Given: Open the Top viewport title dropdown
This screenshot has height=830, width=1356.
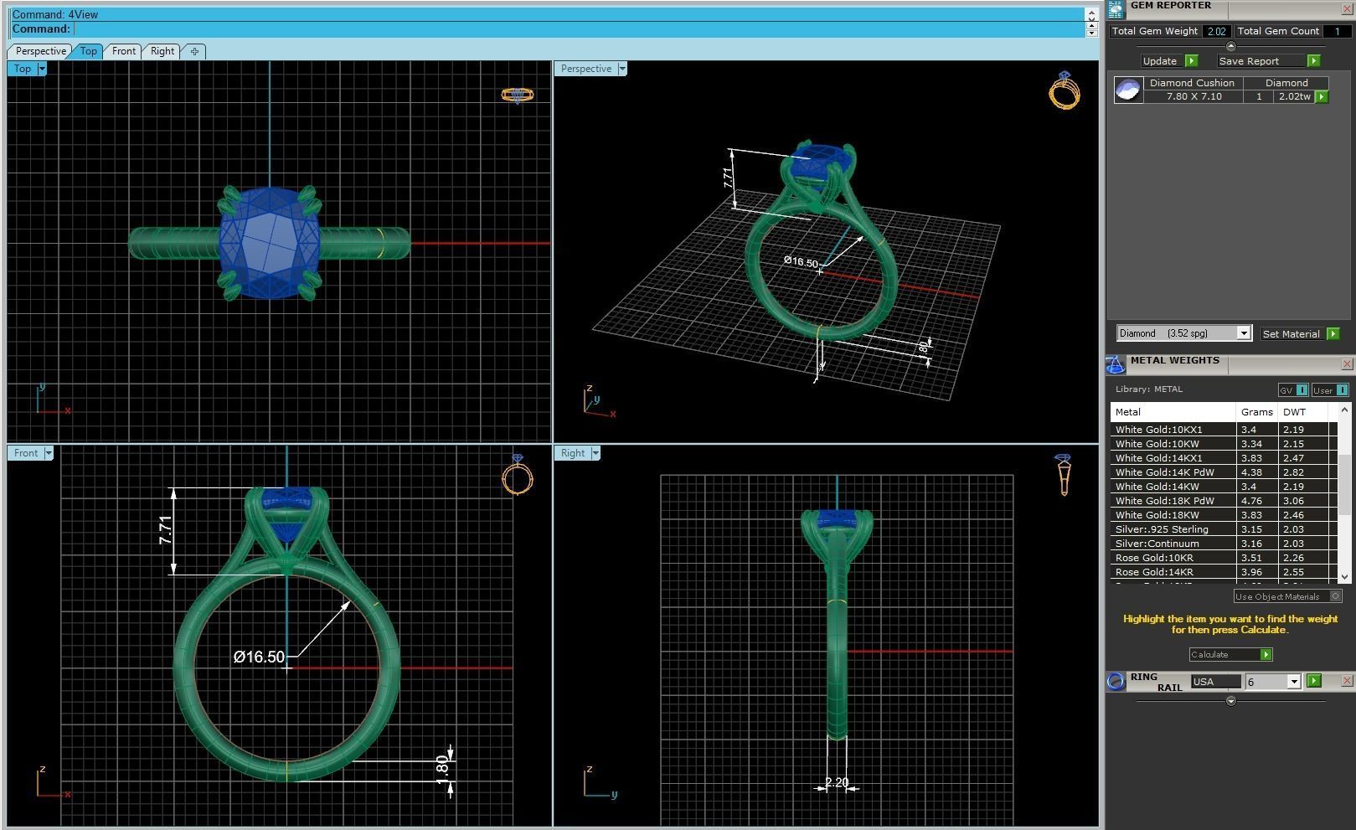Looking at the screenshot, I should click(x=43, y=69).
